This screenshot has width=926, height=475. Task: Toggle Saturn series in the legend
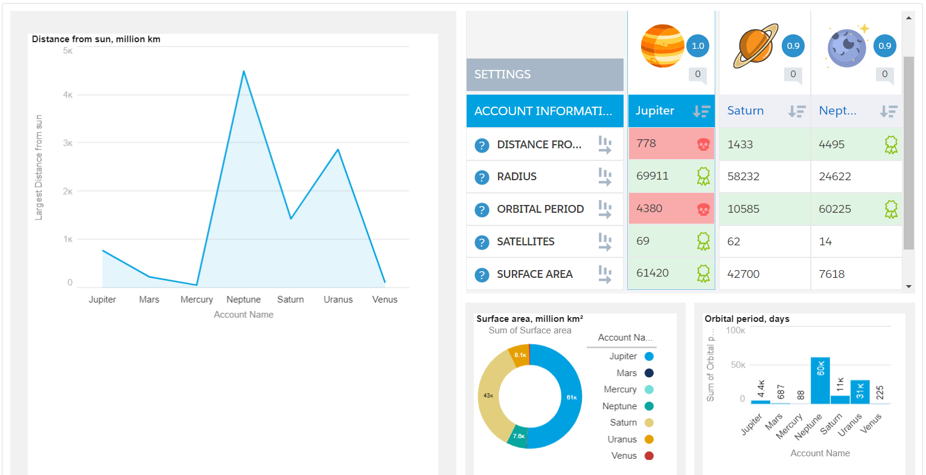coord(631,423)
